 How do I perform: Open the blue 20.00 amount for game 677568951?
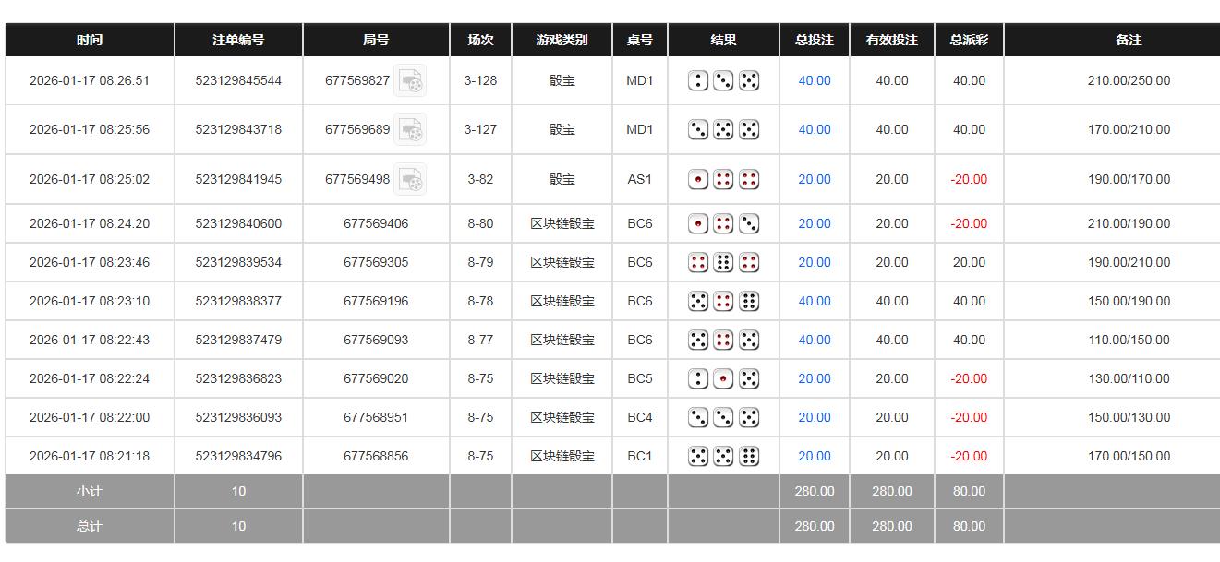pyautogui.click(x=814, y=416)
